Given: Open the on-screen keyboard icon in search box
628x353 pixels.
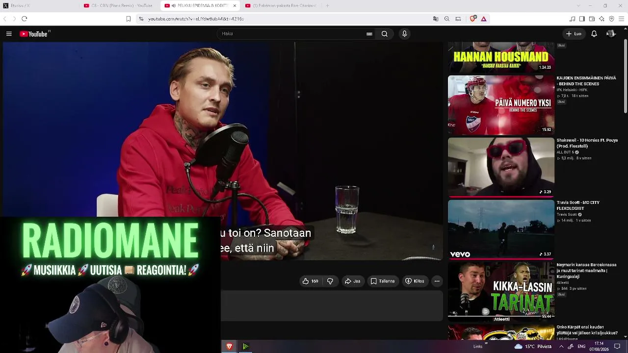Looking at the screenshot, I should 369,34.
